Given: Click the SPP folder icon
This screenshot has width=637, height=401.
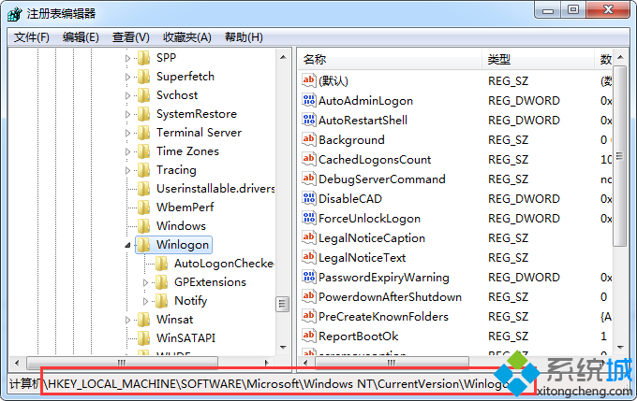Looking at the screenshot, I should tap(144, 58).
